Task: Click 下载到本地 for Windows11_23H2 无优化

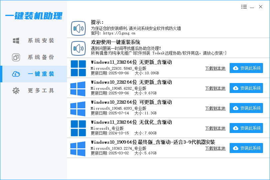Action: point(215,128)
